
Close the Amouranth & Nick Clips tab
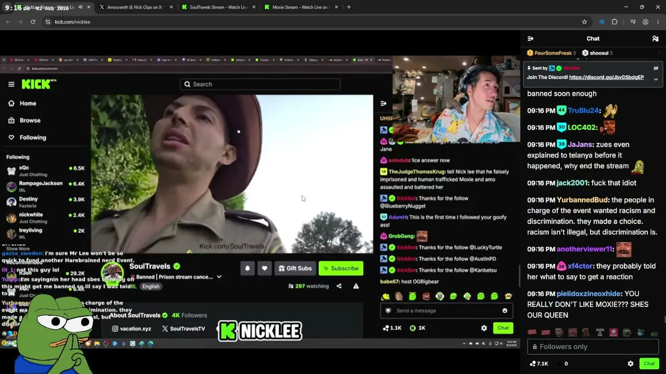pos(172,7)
